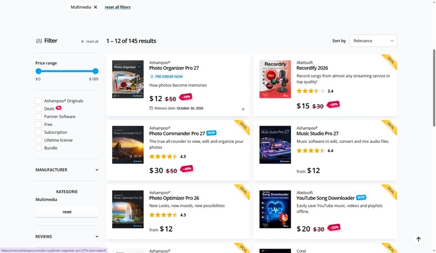Open the Sort by Relevance dropdown
The width and height of the screenshot is (436, 253).
tap(373, 41)
